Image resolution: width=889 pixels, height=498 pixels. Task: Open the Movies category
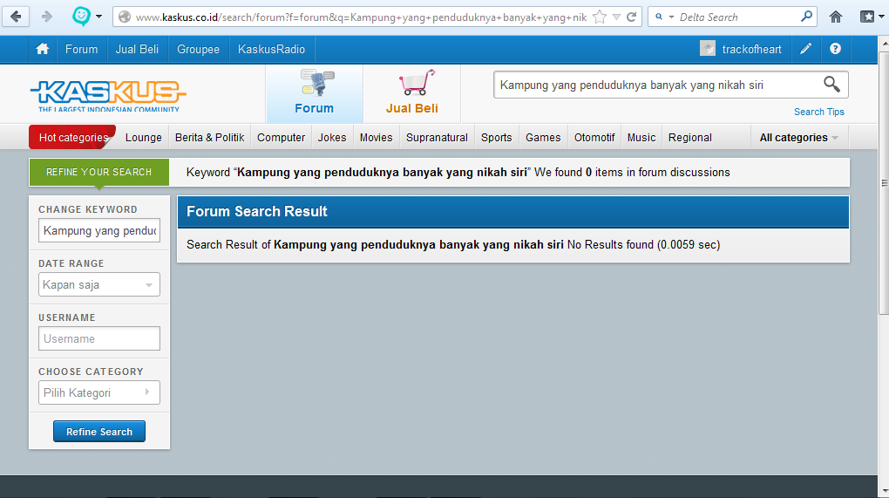click(376, 138)
